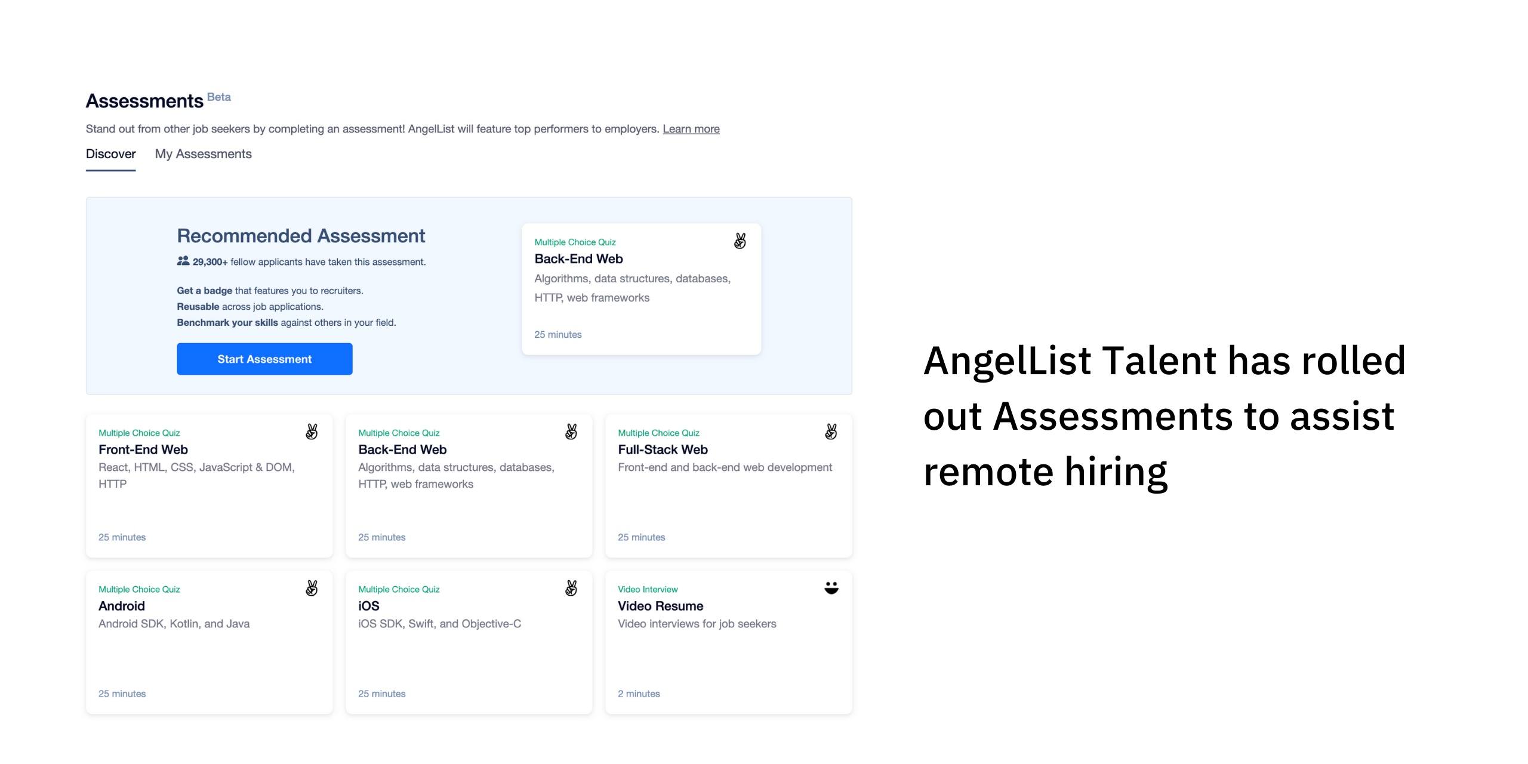Click peace-hand icon on Full-Stack Web card
The image size is (1528, 764).
click(x=831, y=432)
